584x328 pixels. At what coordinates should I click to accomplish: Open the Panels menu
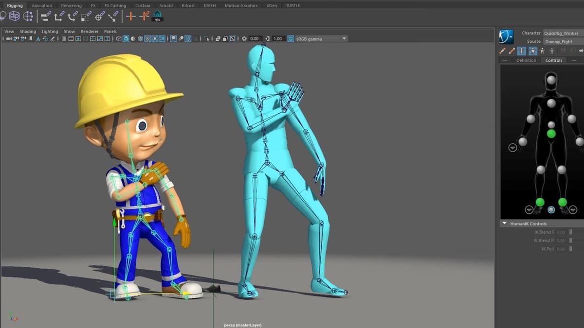click(110, 32)
